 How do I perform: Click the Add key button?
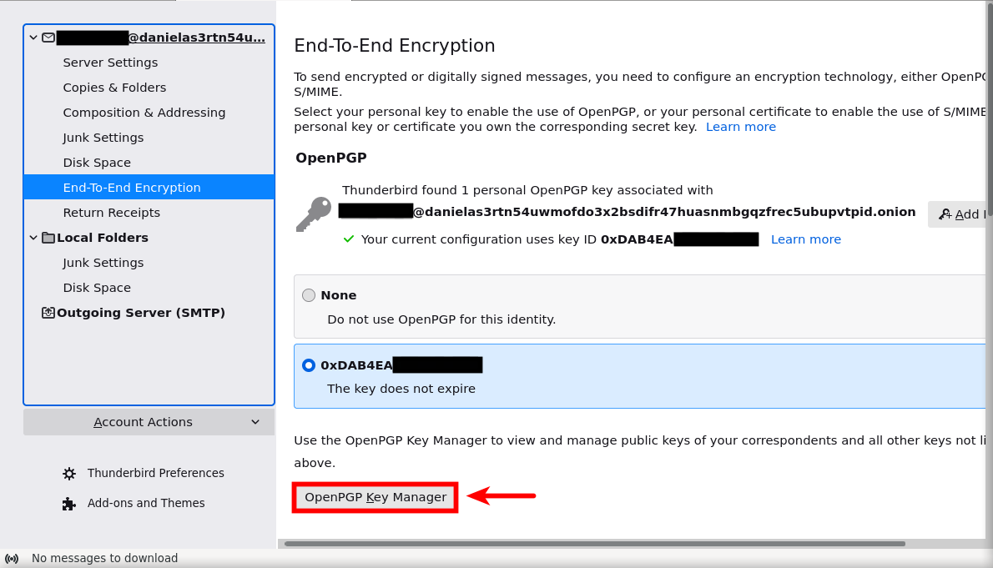click(960, 214)
